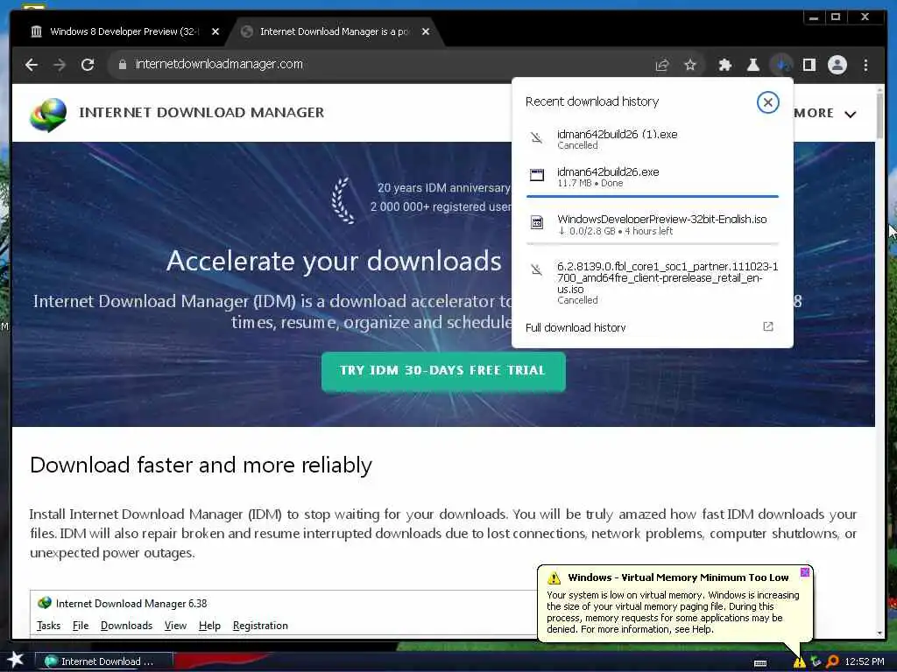Viewport: 897px width, 672px height.
Task: Open the Start star button
Action: [15, 660]
